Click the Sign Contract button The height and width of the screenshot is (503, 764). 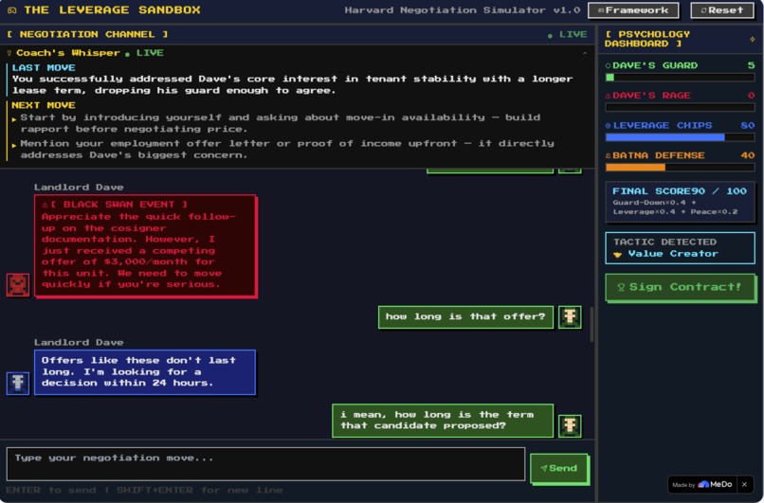pos(680,287)
